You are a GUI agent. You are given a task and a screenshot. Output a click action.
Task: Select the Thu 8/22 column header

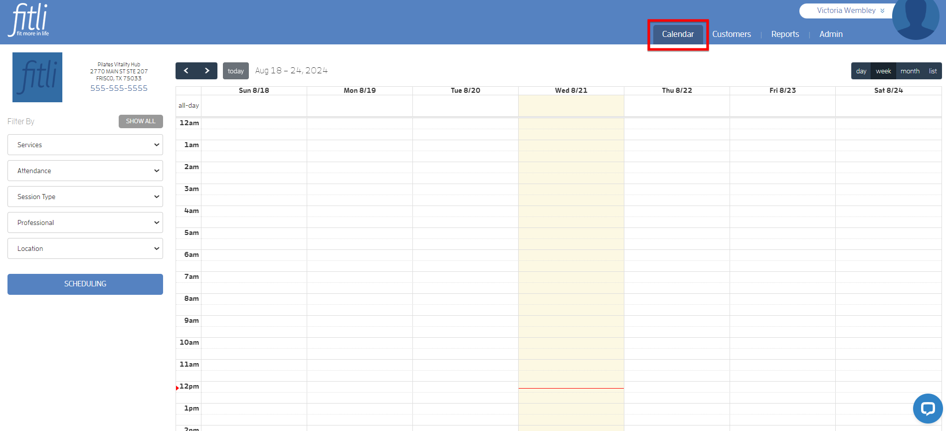coord(677,90)
